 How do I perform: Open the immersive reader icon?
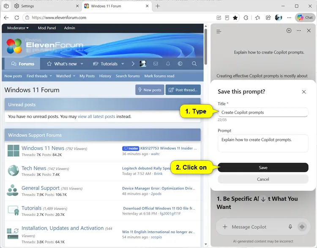[x=227, y=18]
